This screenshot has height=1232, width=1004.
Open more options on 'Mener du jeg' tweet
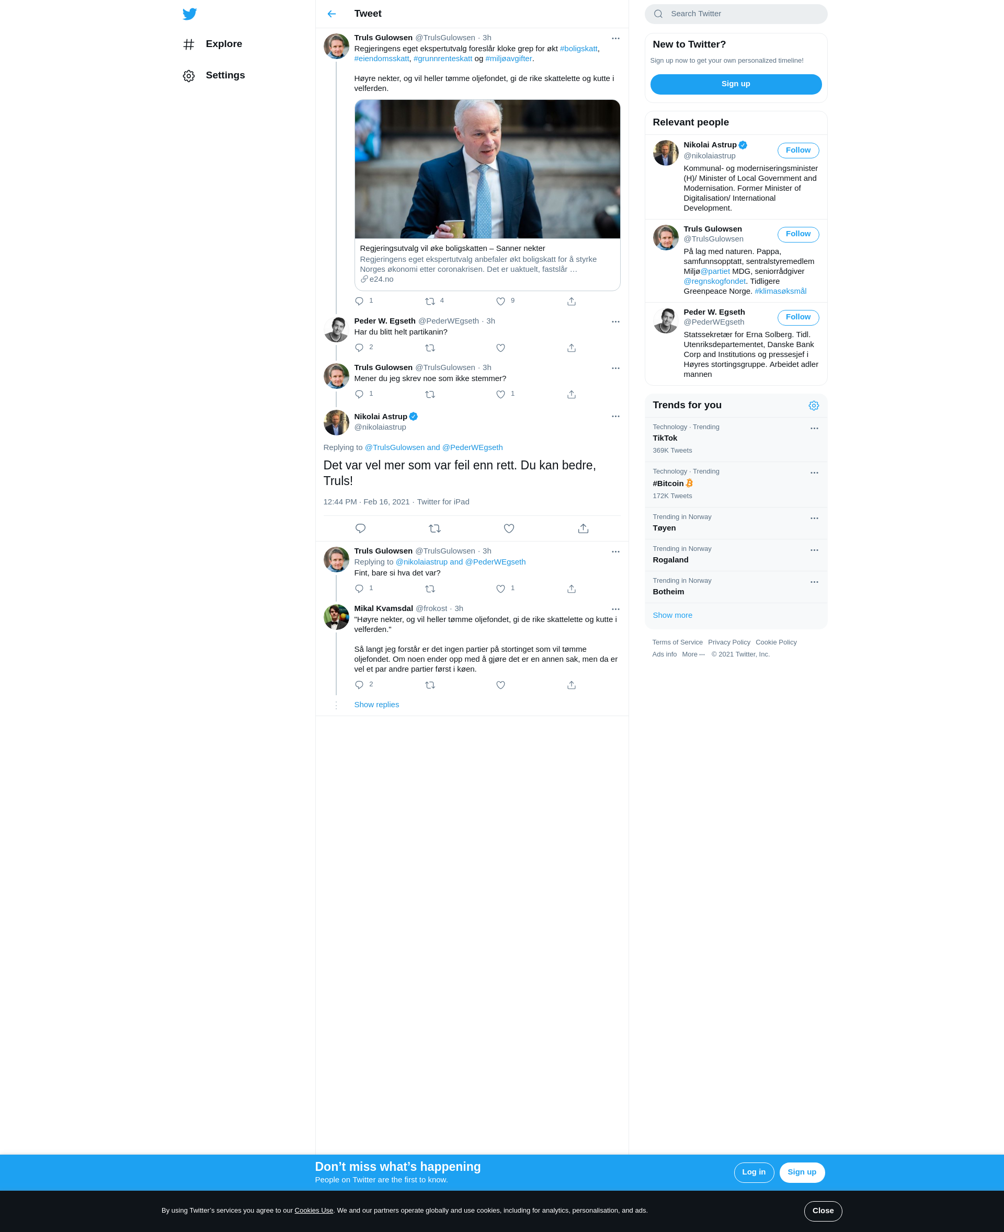(x=615, y=369)
